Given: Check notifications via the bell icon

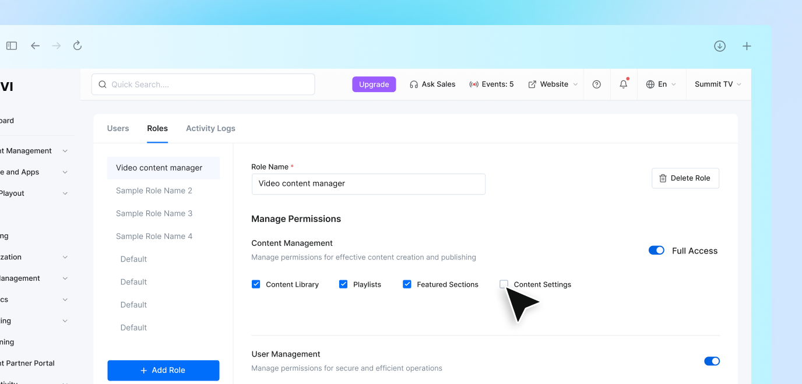Looking at the screenshot, I should click(x=623, y=84).
